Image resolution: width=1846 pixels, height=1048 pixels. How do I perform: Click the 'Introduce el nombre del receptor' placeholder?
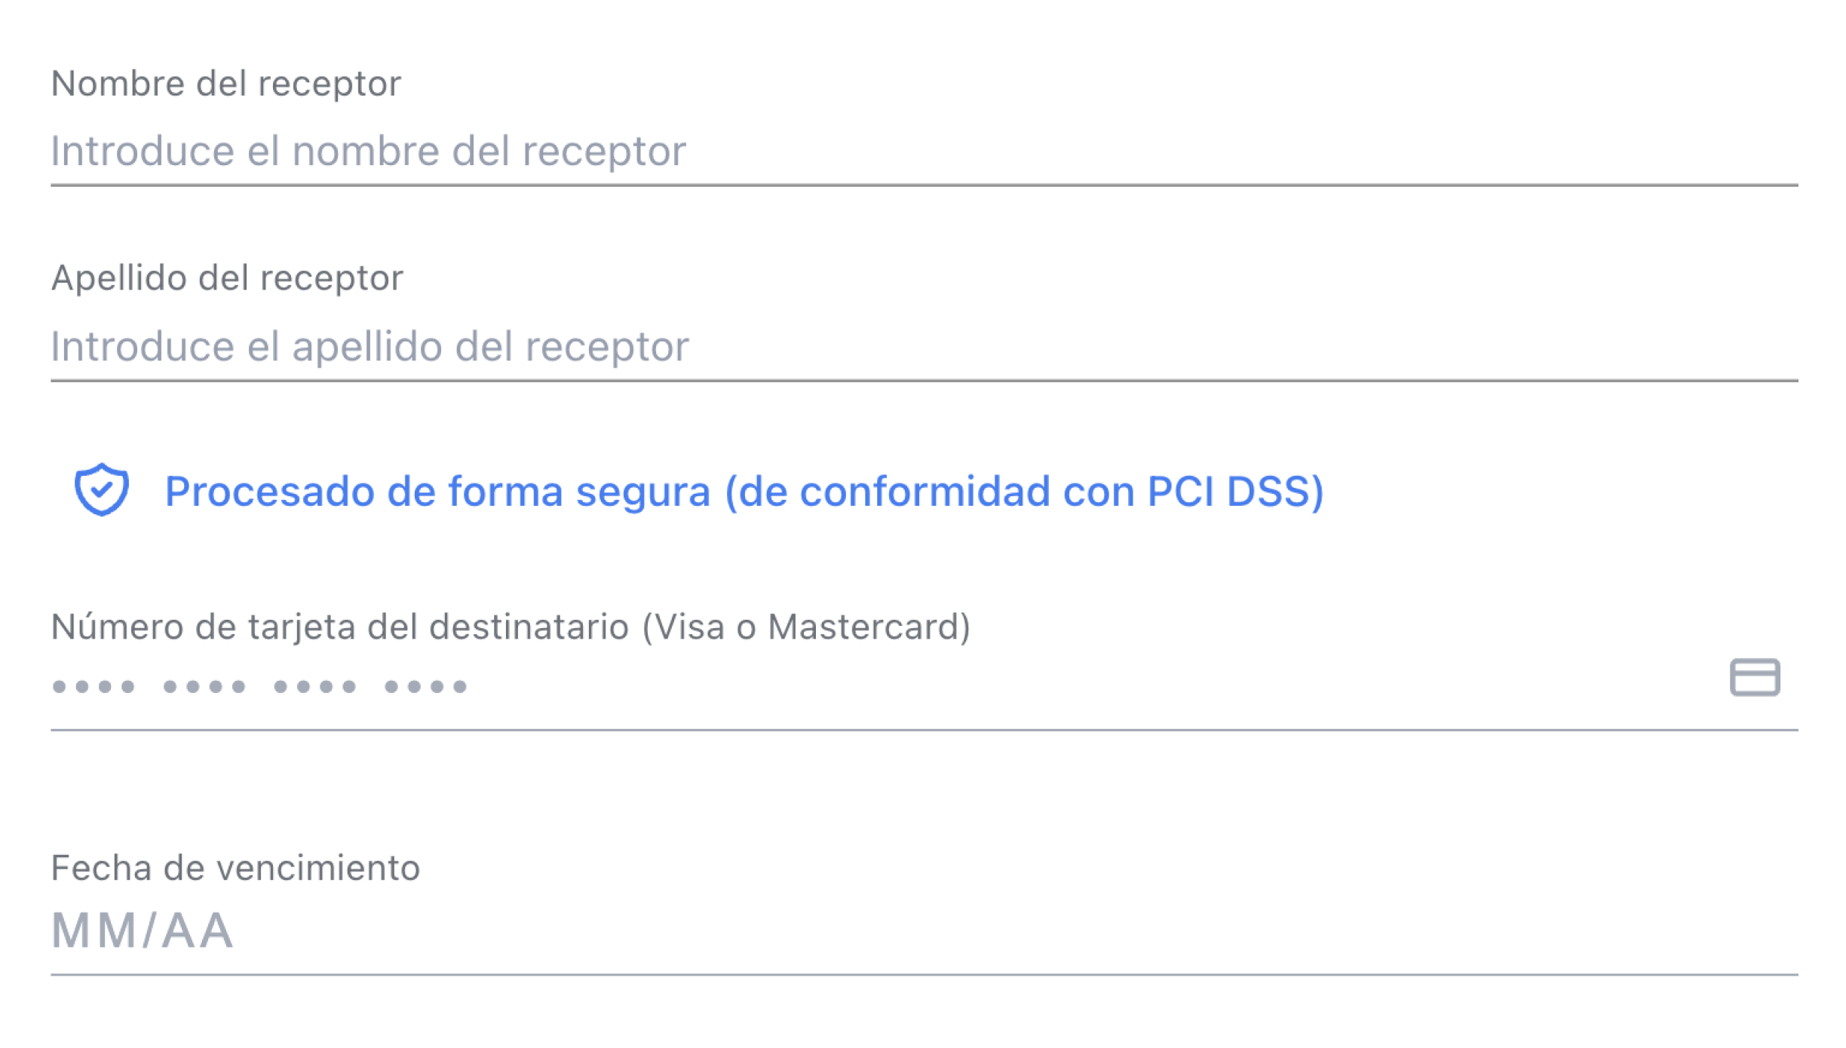tap(368, 151)
